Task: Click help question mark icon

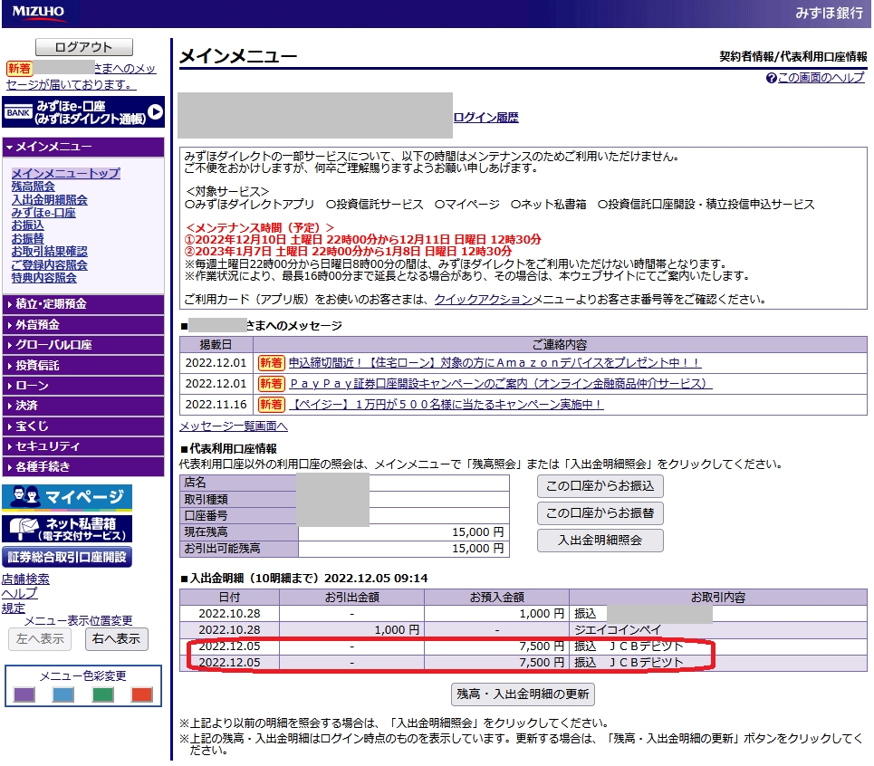Action: tap(772, 79)
